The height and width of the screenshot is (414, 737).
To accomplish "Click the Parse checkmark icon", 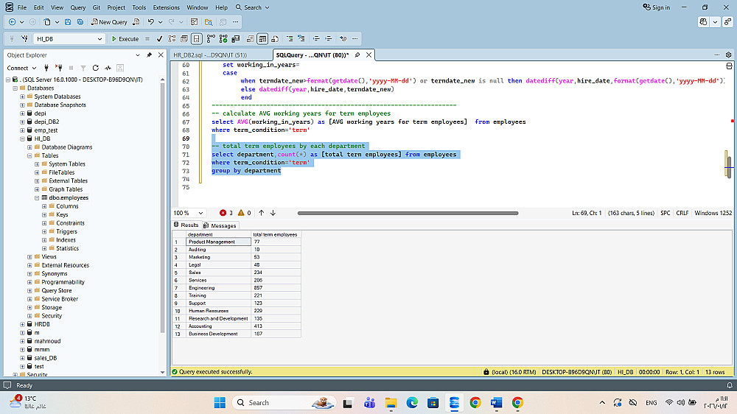I will (x=160, y=38).
